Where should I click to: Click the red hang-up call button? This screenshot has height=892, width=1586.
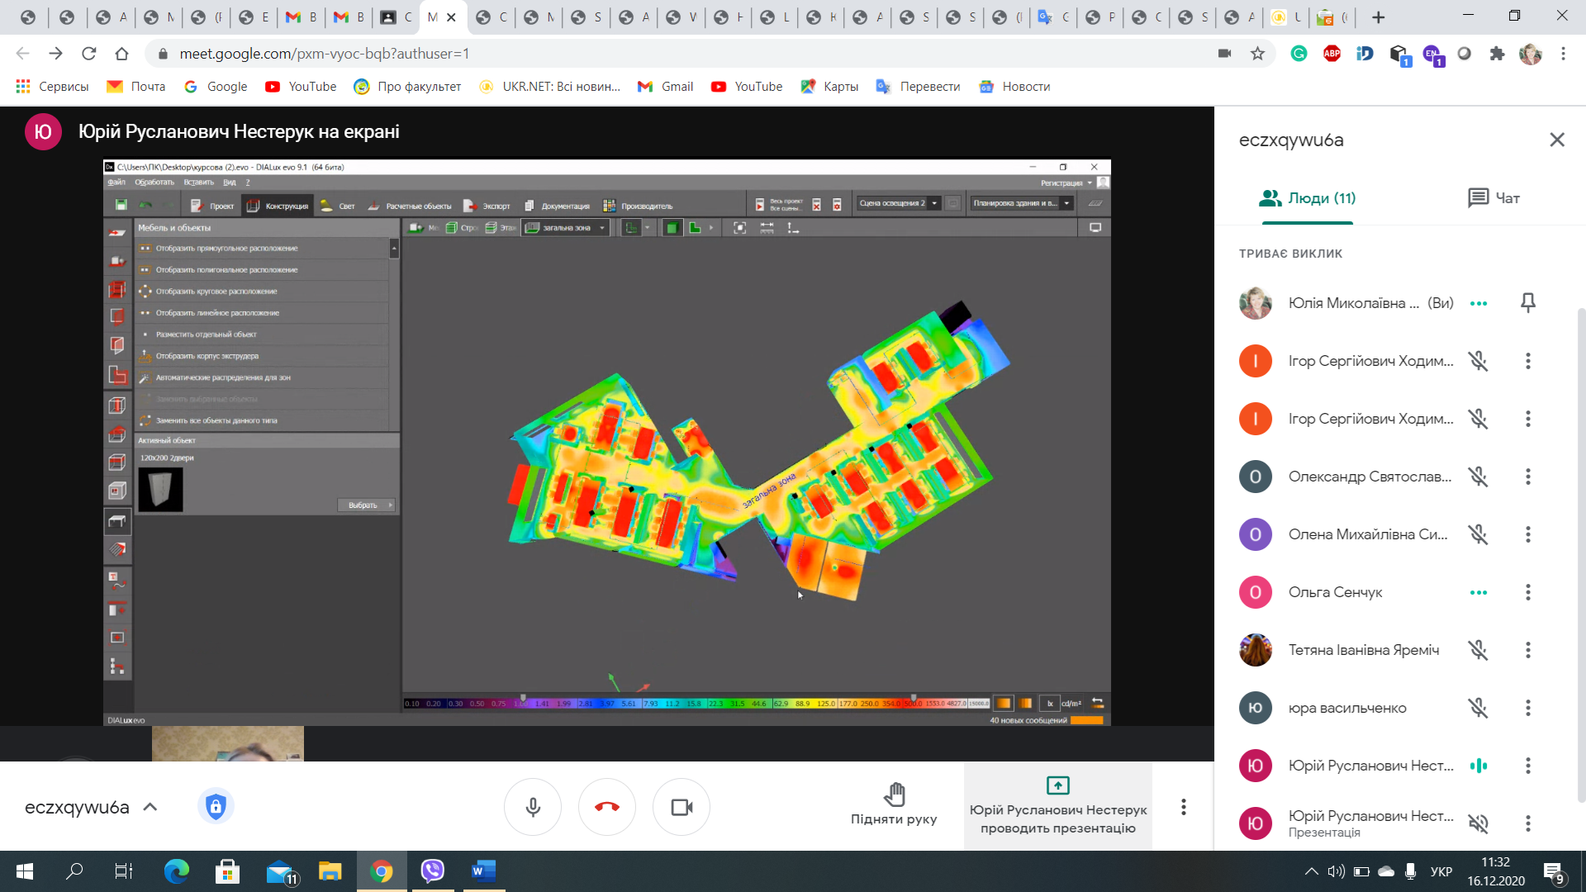pyautogui.click(x=607, y=807)
